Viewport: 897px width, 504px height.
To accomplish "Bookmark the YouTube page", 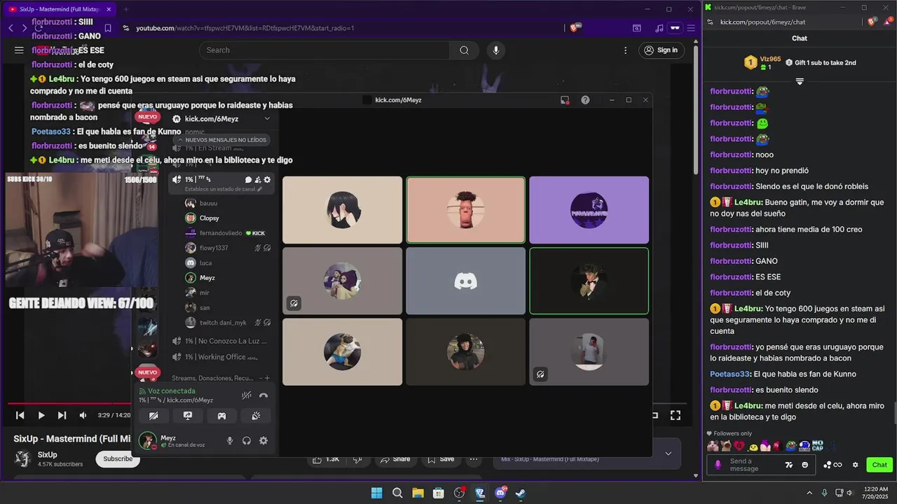I will point(107,28).
